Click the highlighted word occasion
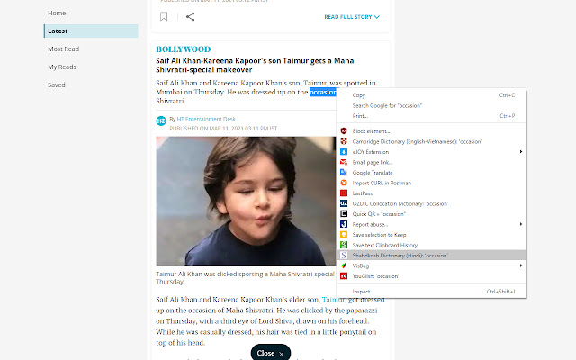This screenshot has height=360, width=576. point(323,92)
